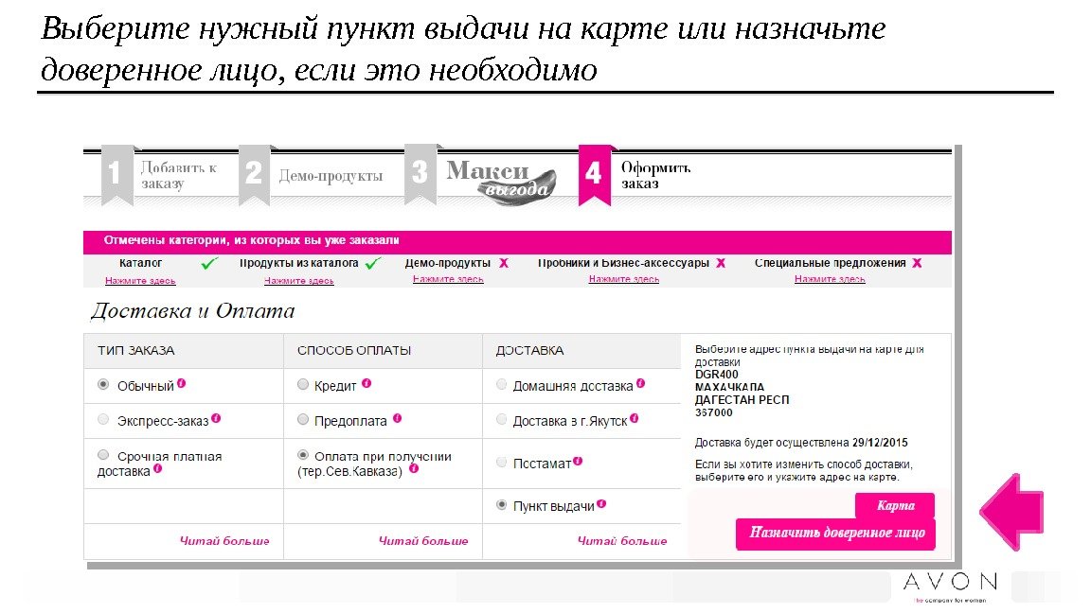The image size is (1091, 613).
Task: Open info icon next to Постамат
Action: (x=578, y=461)
